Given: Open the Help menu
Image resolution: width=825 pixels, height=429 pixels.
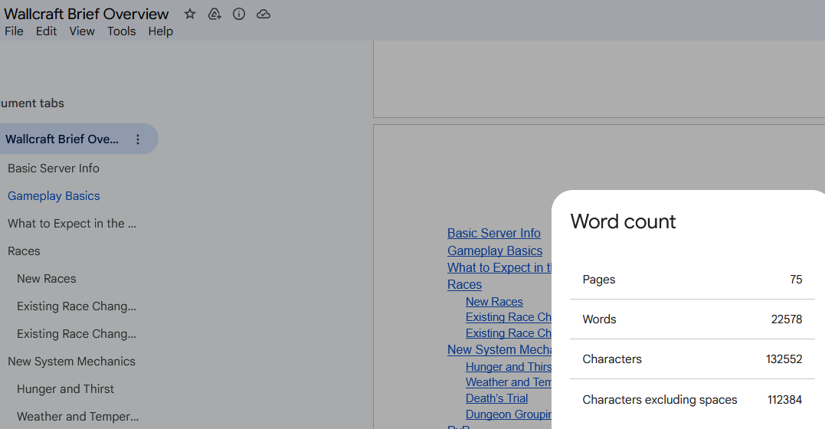Looking at the screenshot, I should (160, 31).
